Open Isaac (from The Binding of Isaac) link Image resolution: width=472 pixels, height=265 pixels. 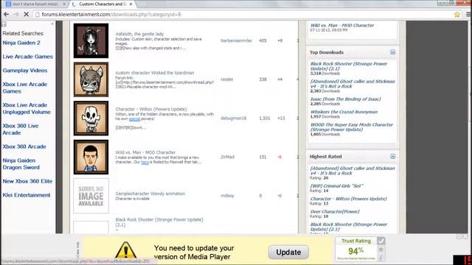tap(345, 99)
